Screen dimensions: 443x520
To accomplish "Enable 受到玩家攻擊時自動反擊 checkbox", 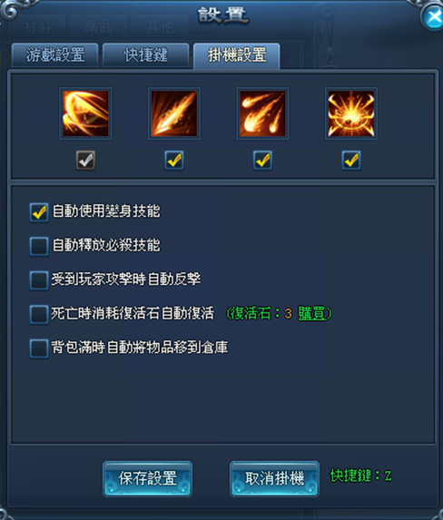I will (39, 280).
